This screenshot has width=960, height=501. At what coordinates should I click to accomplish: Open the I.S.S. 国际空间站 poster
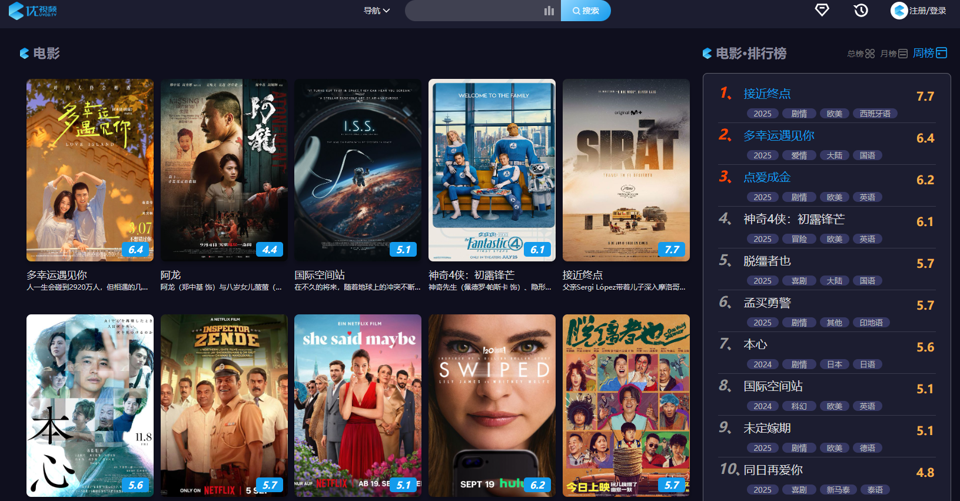click(358, 170)
